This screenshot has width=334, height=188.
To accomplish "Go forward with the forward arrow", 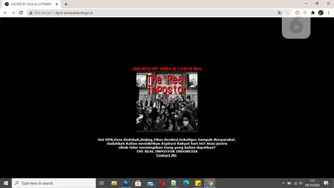I will click(x=13, y=13).
